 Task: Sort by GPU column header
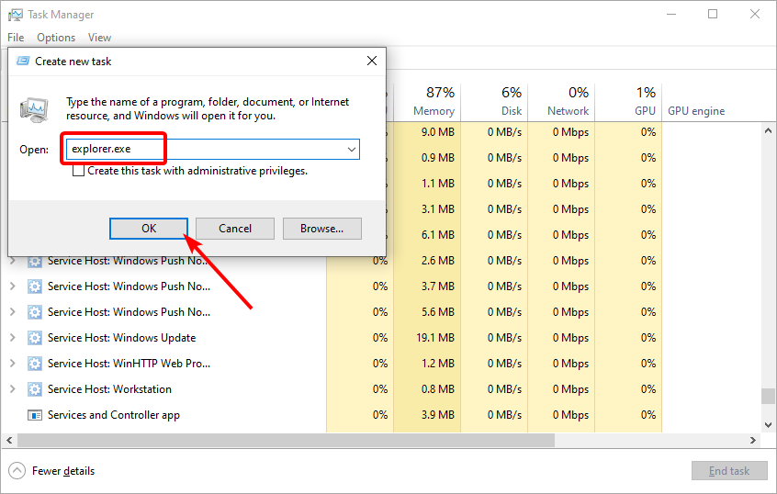pos(628,101)
